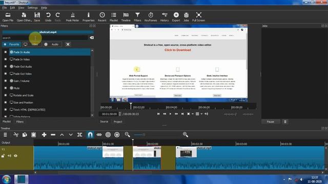Switch to the Project tab
The width and height of the screenshot is (328, 184).
118,122
